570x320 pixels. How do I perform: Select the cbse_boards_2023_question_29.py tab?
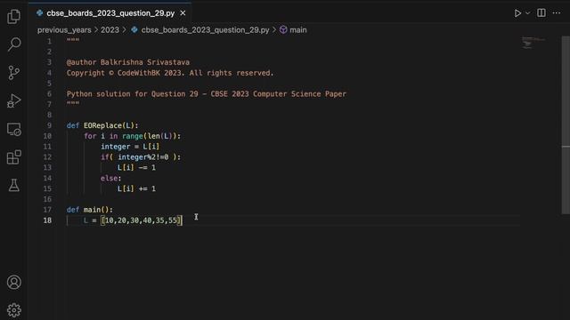click(x=110, y=13)
